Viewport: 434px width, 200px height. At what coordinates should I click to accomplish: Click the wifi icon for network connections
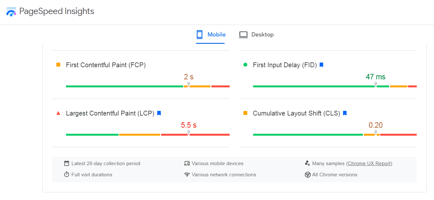187,175
